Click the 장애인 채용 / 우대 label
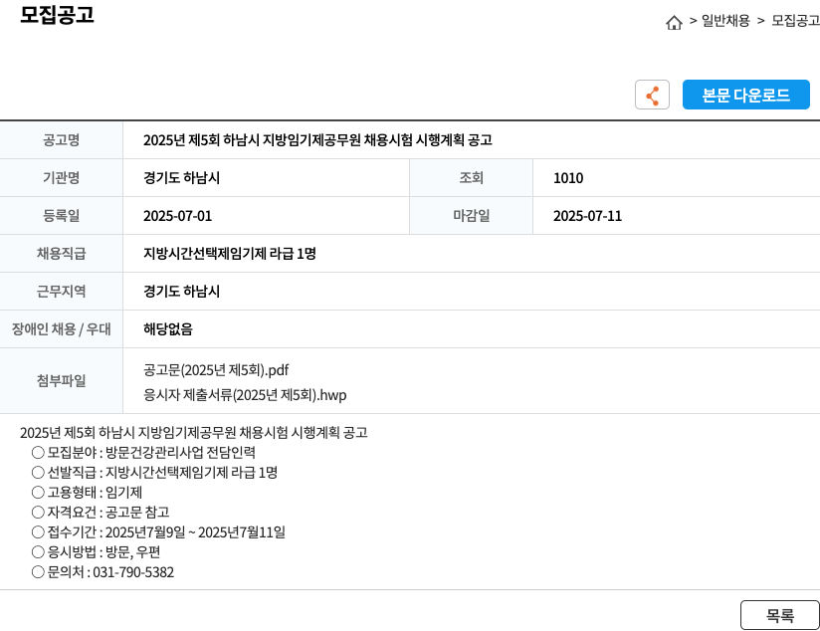This screenshot has width=820, height=631. click(x=61, y=329)
